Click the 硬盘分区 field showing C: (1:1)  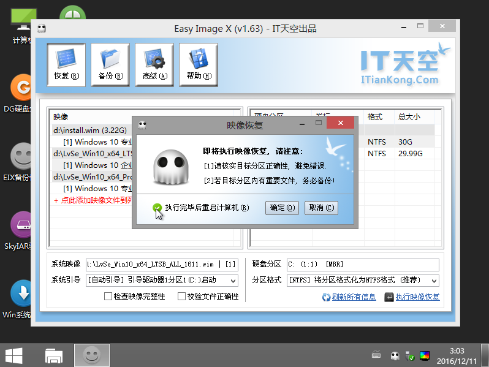[x=363, y=265]
